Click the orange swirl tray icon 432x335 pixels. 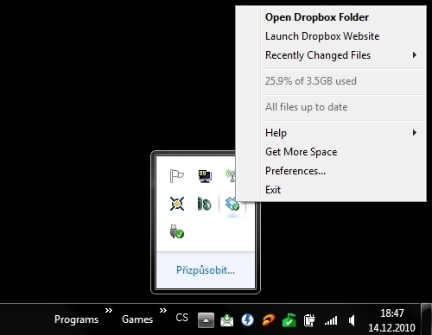pyautogui.click(x=268, y=320)
